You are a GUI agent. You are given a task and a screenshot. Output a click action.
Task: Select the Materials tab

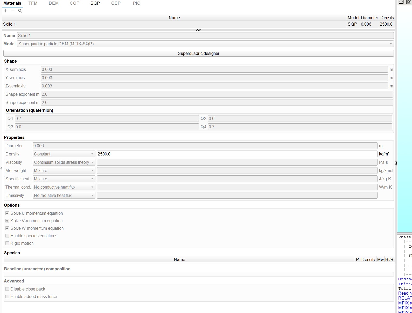(12, 3)
